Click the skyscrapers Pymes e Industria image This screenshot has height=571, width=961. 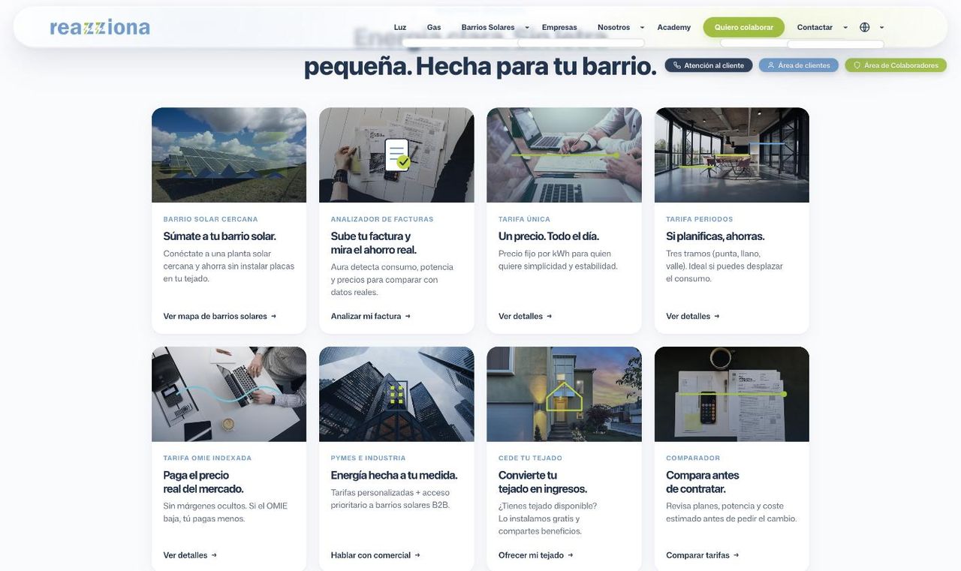coord(396,394)
